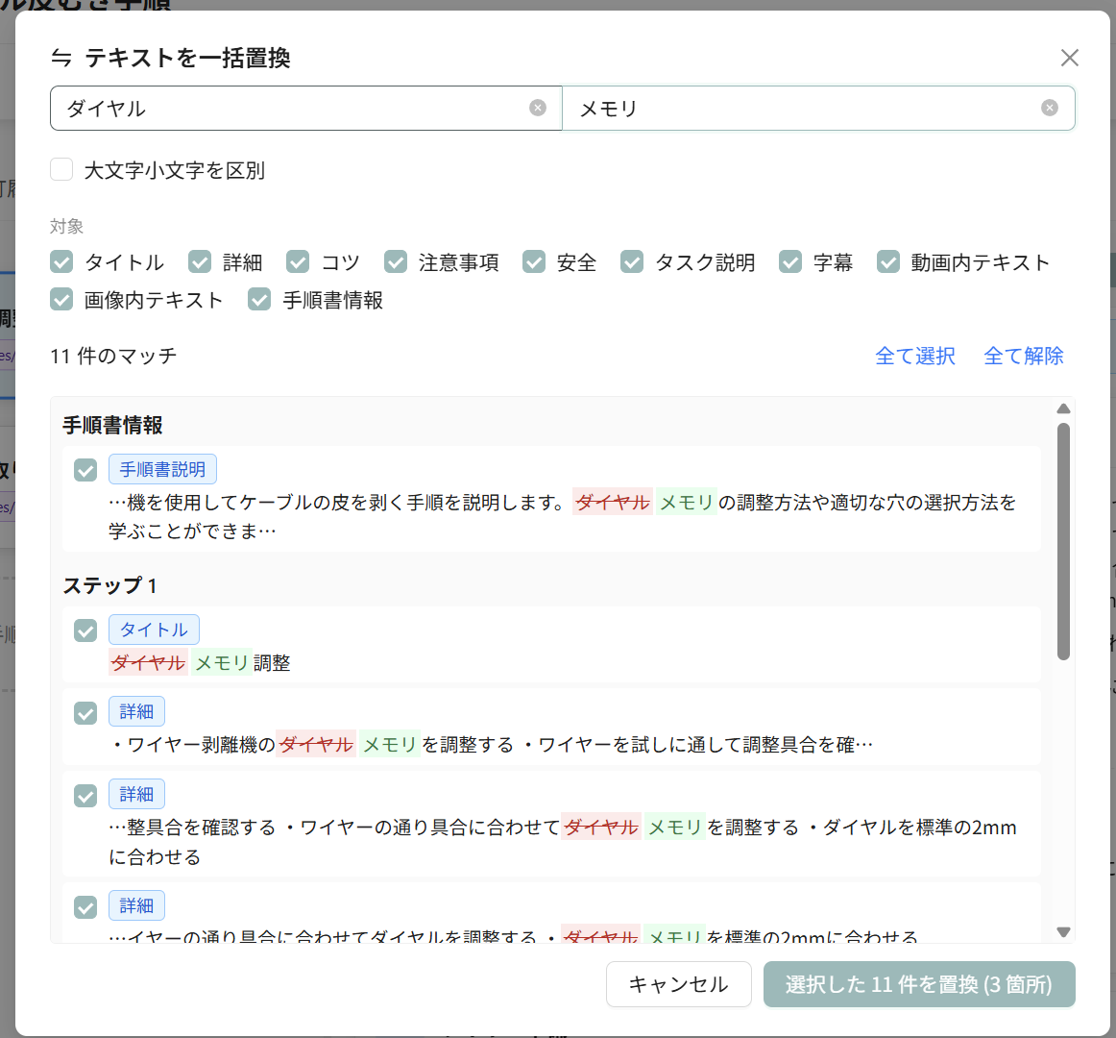Focus the search text field containing ダイヤル
The height and width of the screenshot is (1038, 1116).
306,109
